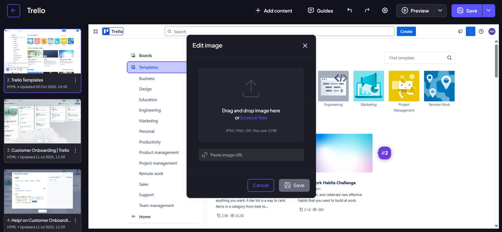This screenshot has height=232, width=502.
Task: Click the Trello Search field
Action: tap(279, 31)
